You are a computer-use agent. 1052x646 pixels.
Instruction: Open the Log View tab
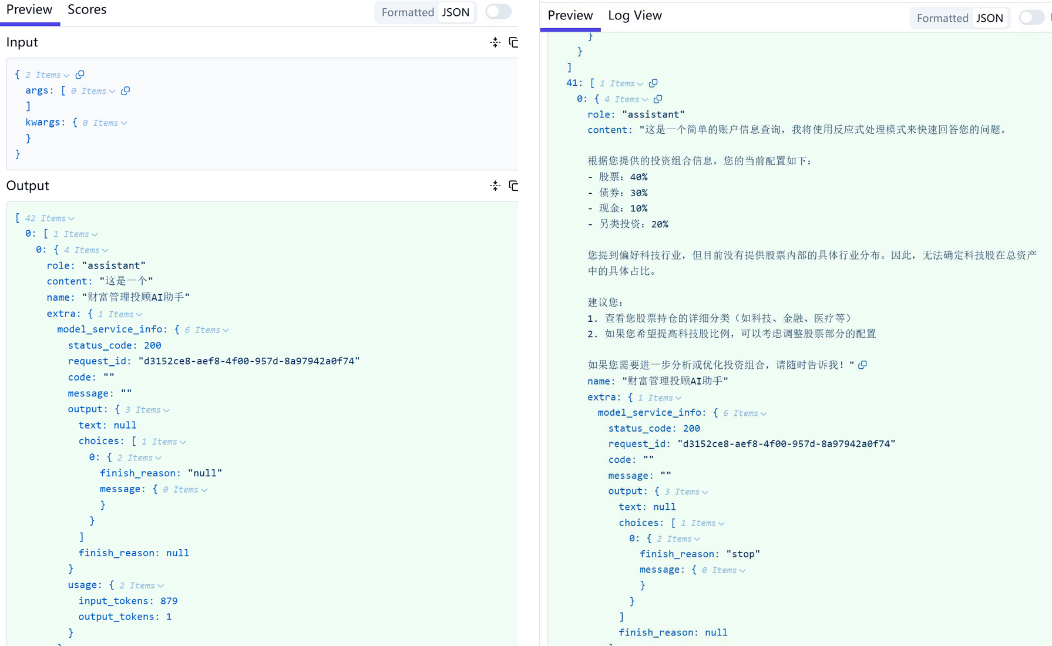pos(635,16)
